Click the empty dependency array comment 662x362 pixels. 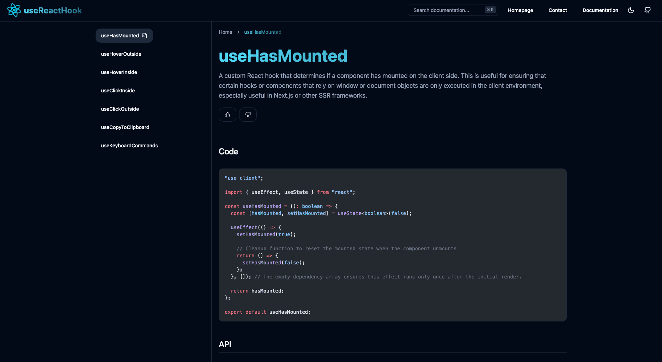click(388, 277)
